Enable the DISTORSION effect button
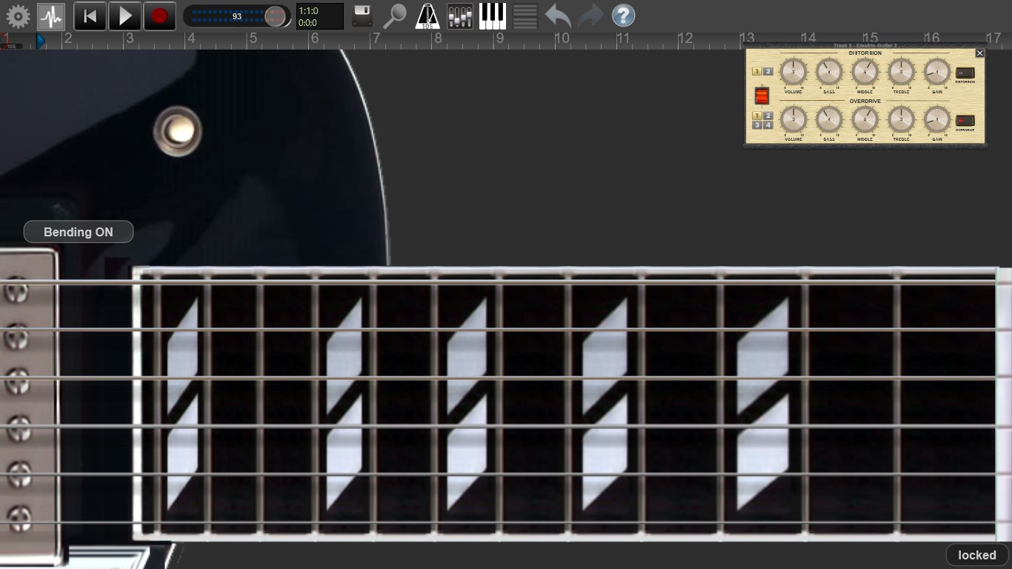This screenshot has width=1012, height=569. (x=965, y=74)
